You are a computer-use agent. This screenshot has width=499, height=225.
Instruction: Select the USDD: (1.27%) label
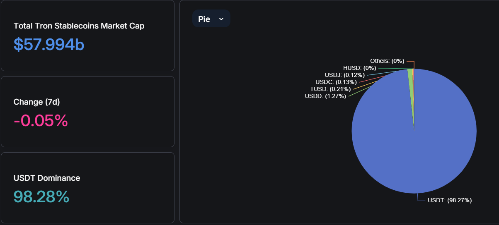(x=325, y=96)
